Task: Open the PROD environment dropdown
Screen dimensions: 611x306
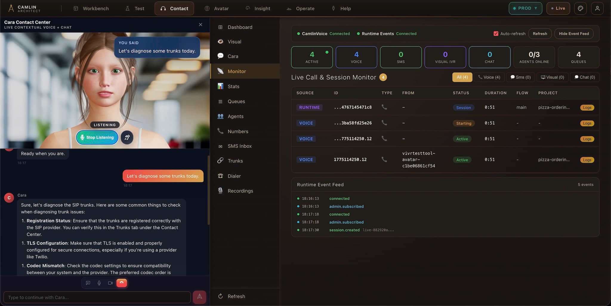Action: pos(525,8)
